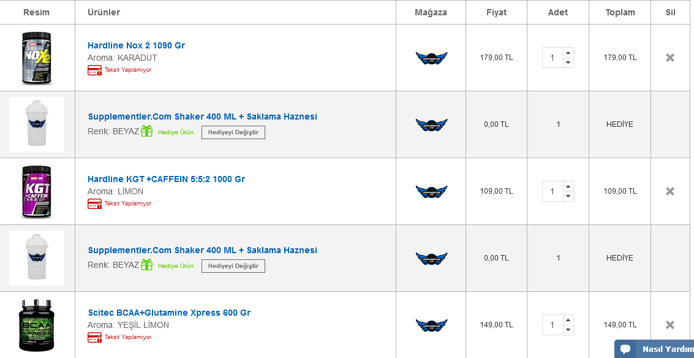Click quantity field for Hardline KGT+CAFFEIN
Image resolution: width=694 pixels, height=358 pixels.
553,191
